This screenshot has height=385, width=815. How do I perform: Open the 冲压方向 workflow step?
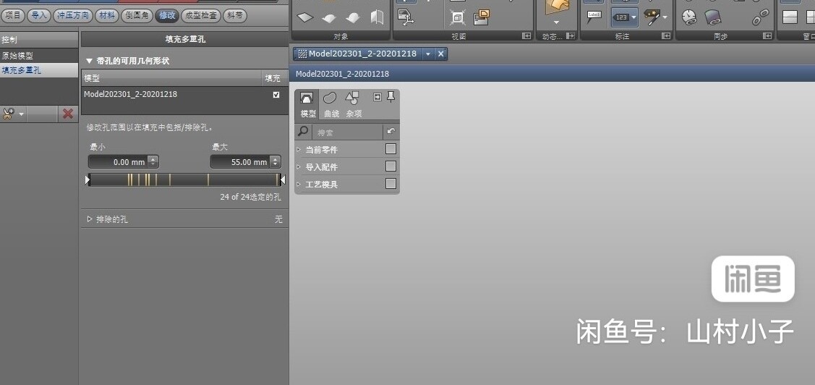click(73, 16)
